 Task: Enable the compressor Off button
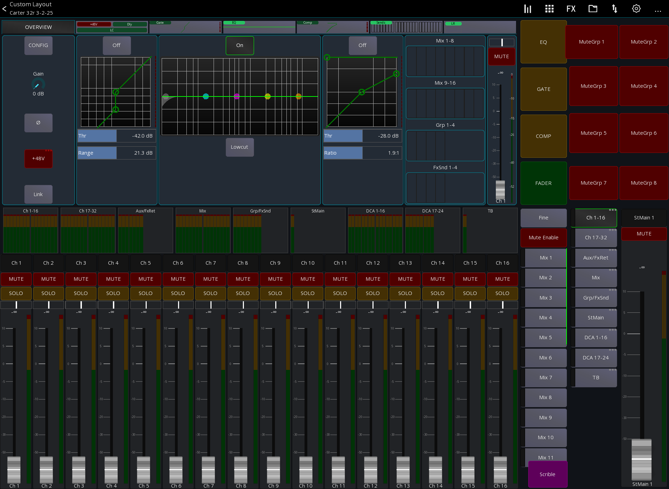pyautogui.click(x=363, y=45)
